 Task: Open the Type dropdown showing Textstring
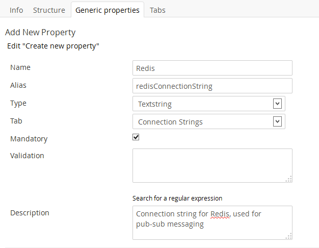click(208, 104)
